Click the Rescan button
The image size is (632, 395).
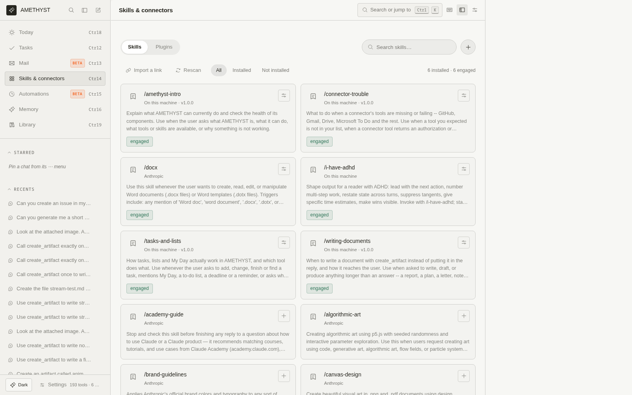(188, 70)
